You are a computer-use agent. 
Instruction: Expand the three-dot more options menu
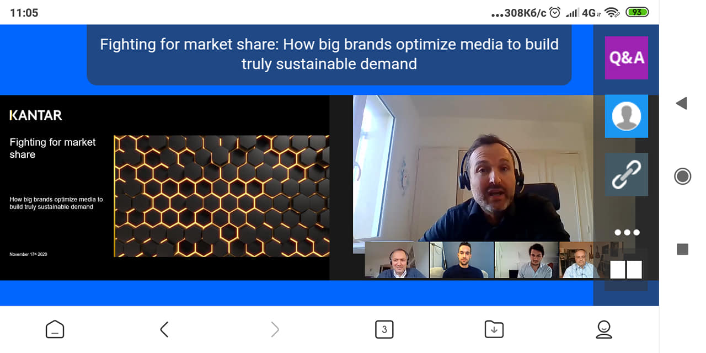tap(627, 232)
